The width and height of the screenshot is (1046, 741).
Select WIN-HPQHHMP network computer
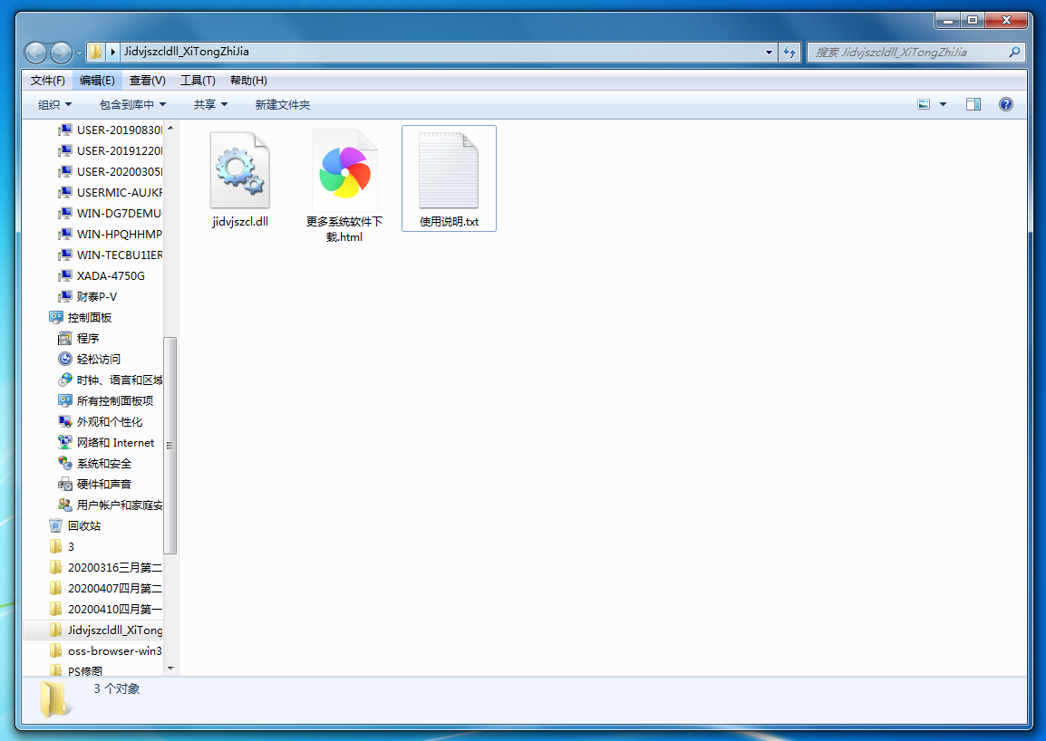[110, 234]
